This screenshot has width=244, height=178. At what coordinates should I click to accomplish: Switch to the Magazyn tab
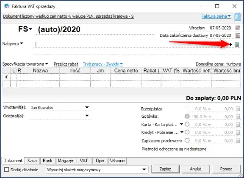point(66,161)
